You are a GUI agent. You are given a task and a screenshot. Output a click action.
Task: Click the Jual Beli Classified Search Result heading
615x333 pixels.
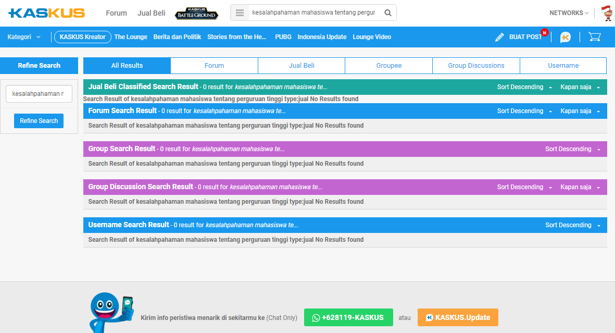[x=143, y=87]
